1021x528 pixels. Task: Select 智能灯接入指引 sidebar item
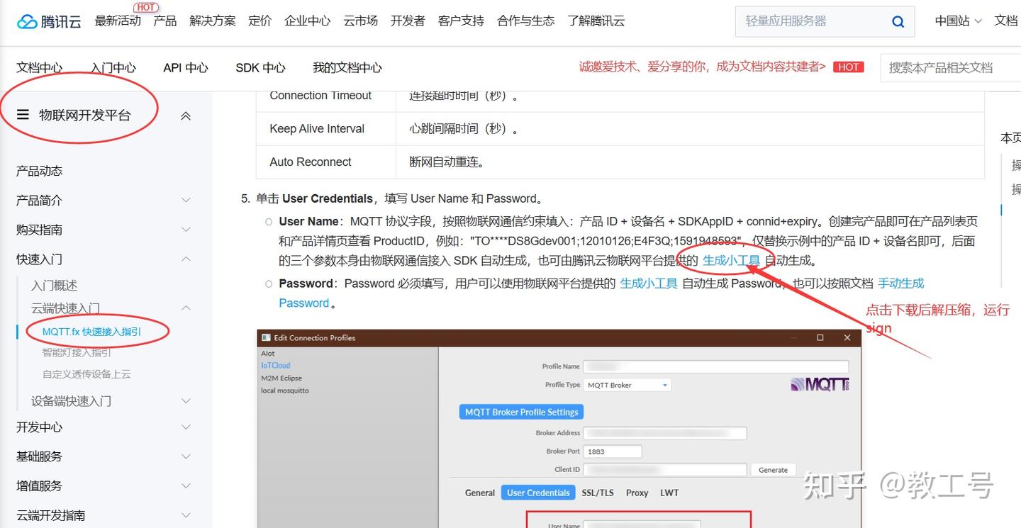coord(77,352)
